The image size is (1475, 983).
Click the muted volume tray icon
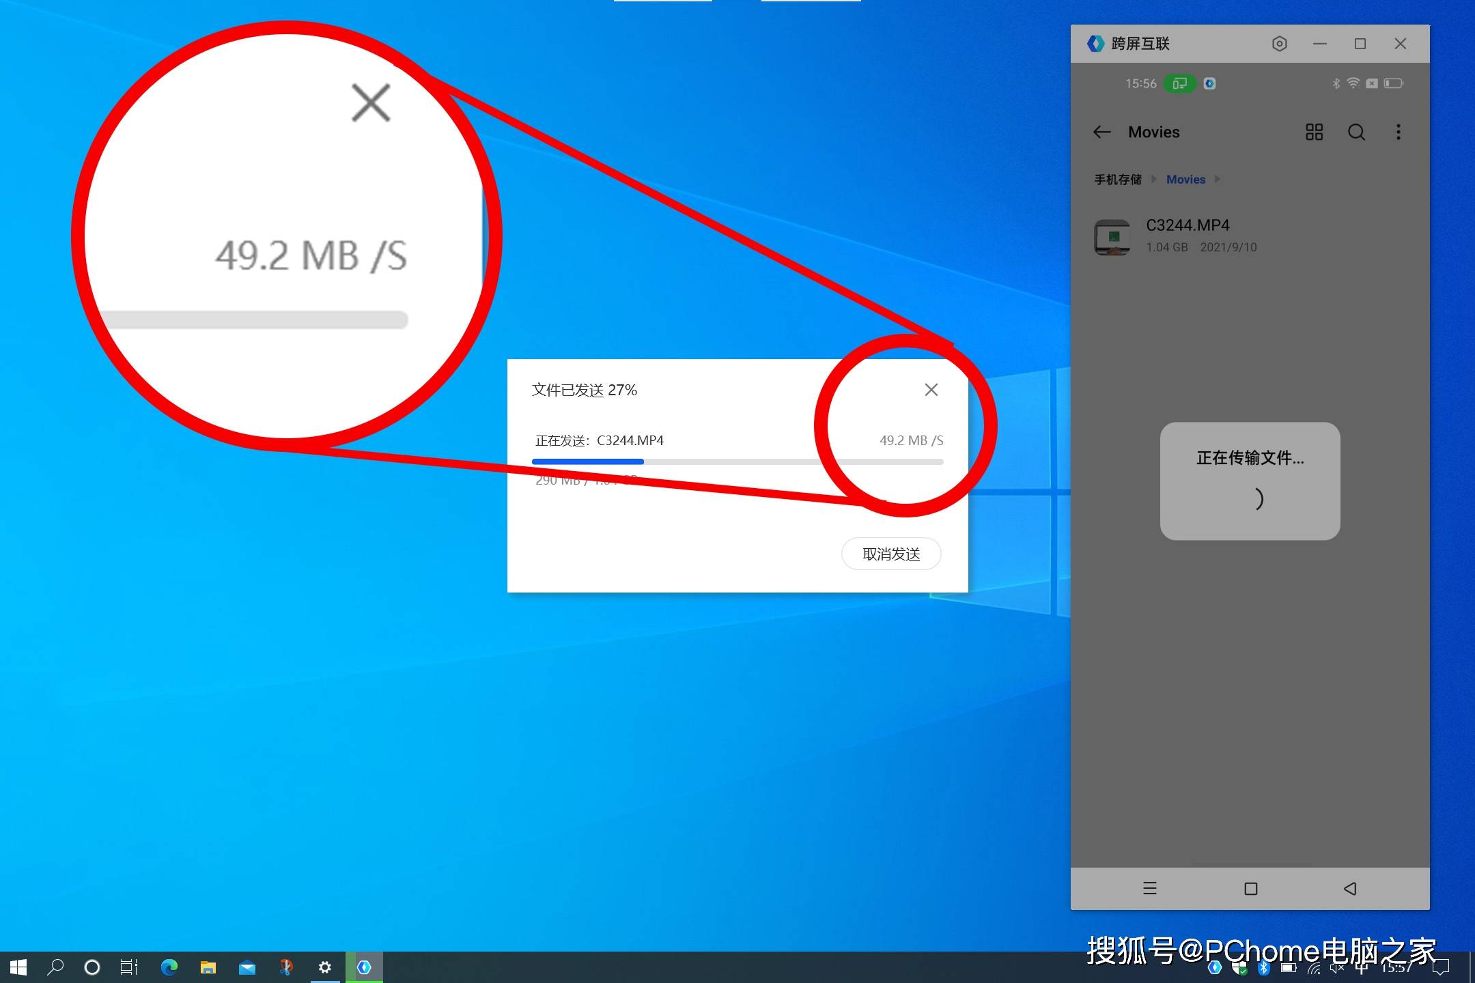[x=1337, y=967]
